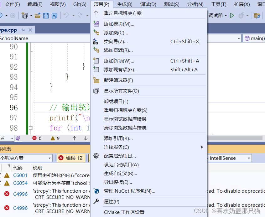
Task: Open the 生成(B) menu
Action: click(x=125, y=4)
